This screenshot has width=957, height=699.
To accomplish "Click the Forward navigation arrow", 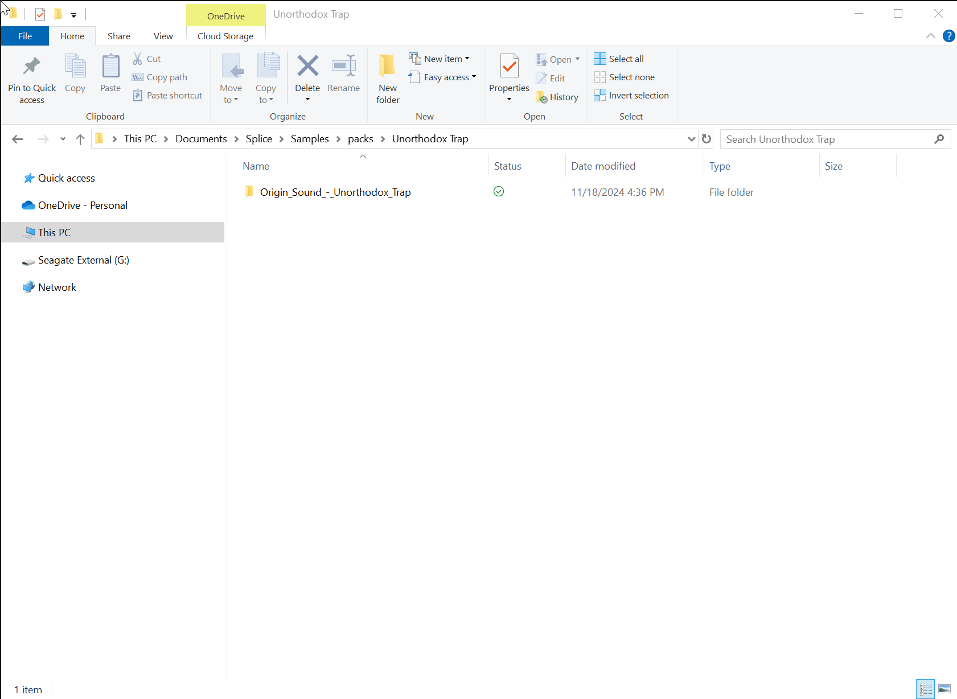I will point(43,139).
